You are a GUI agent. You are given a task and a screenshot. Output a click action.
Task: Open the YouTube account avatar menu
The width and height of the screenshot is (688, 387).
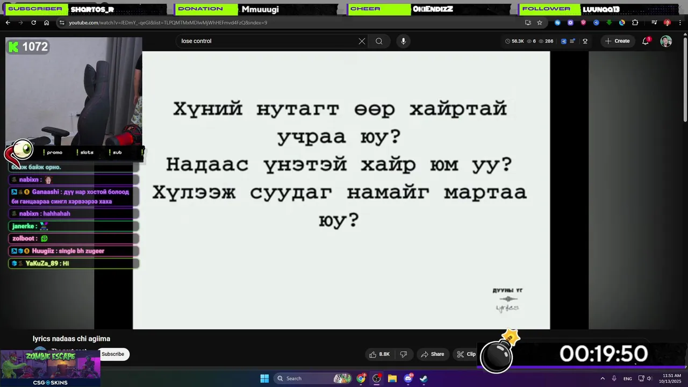[x=666, y=41]
